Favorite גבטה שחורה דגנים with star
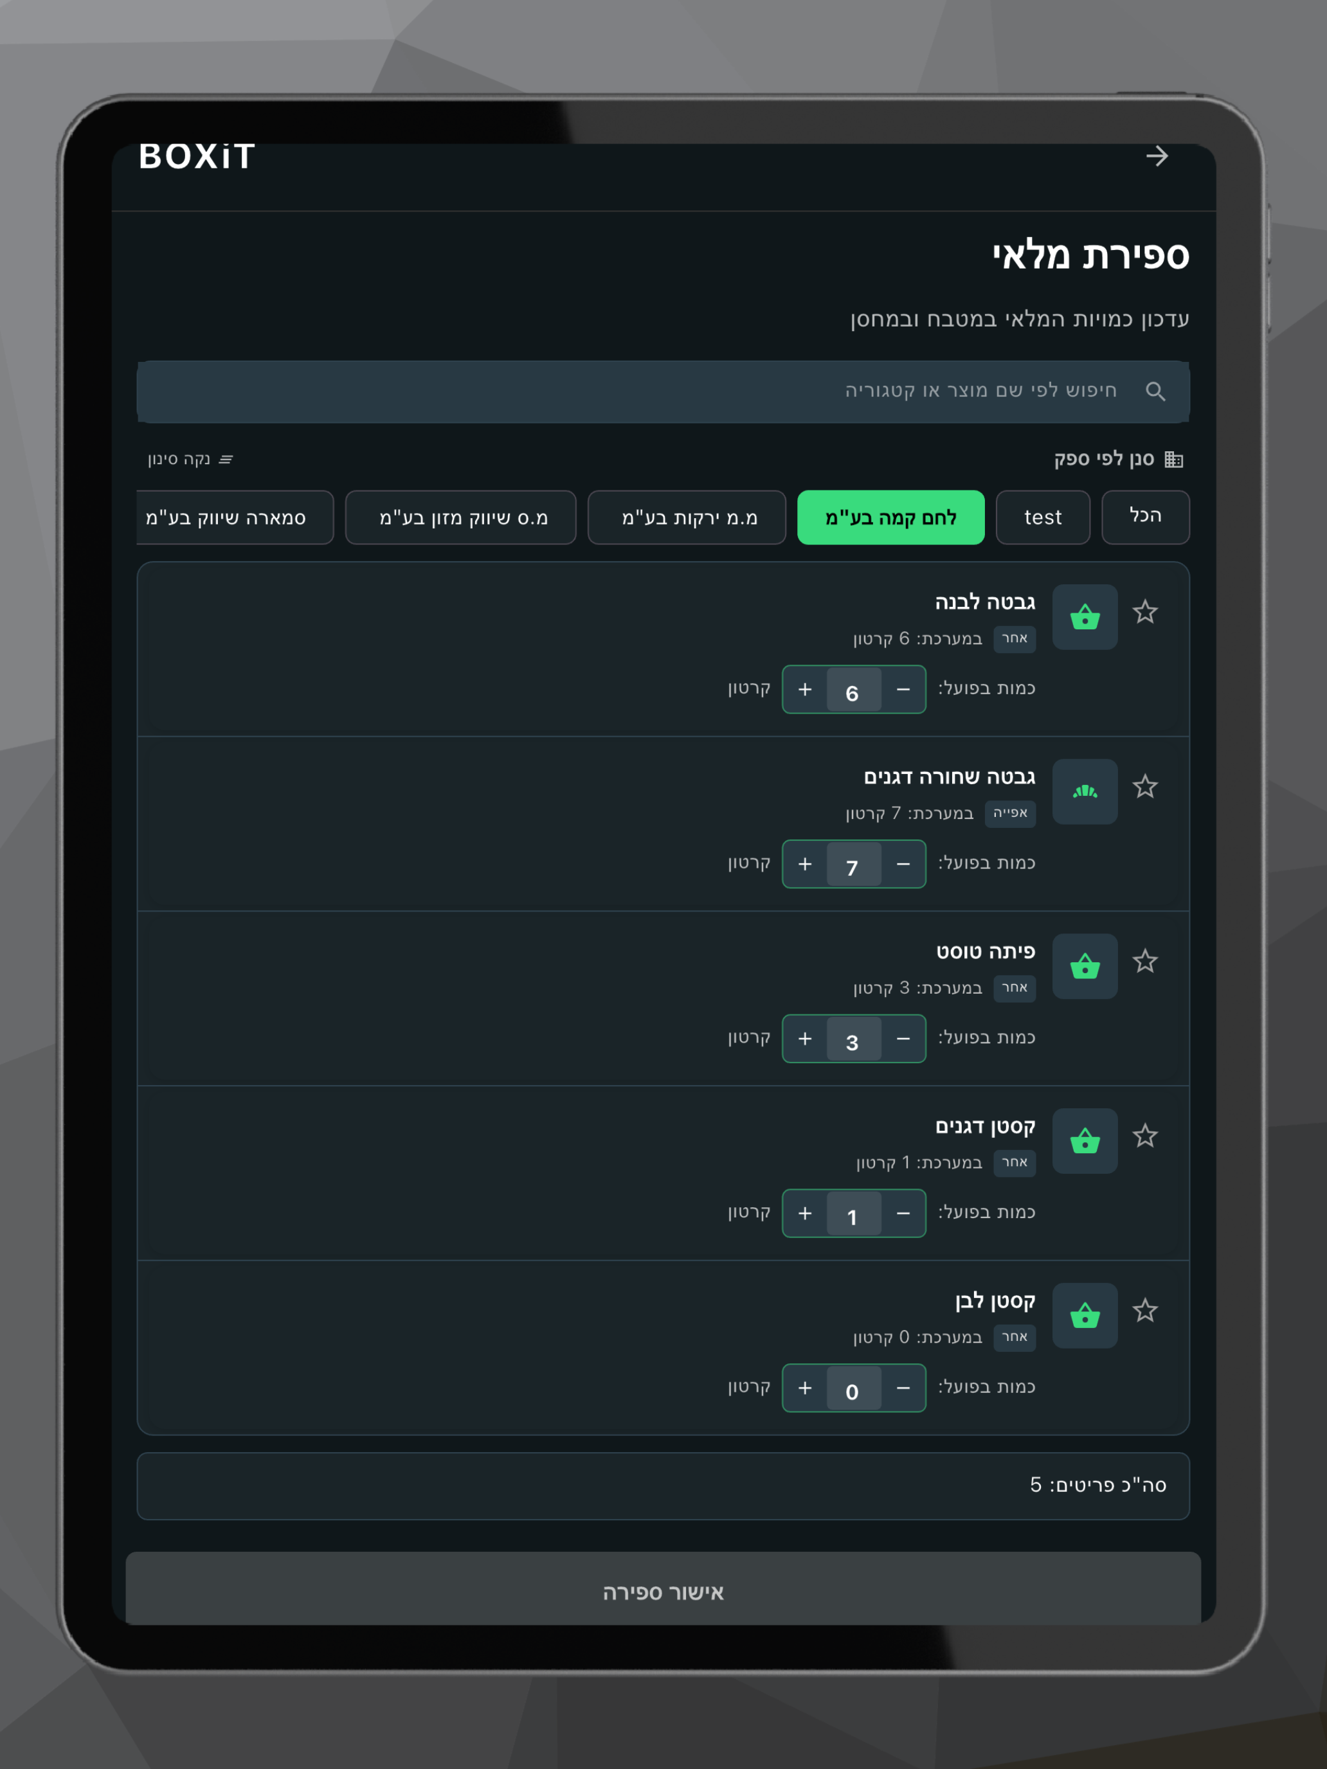The image size is (1327, 1769). tap(1144, 786)
